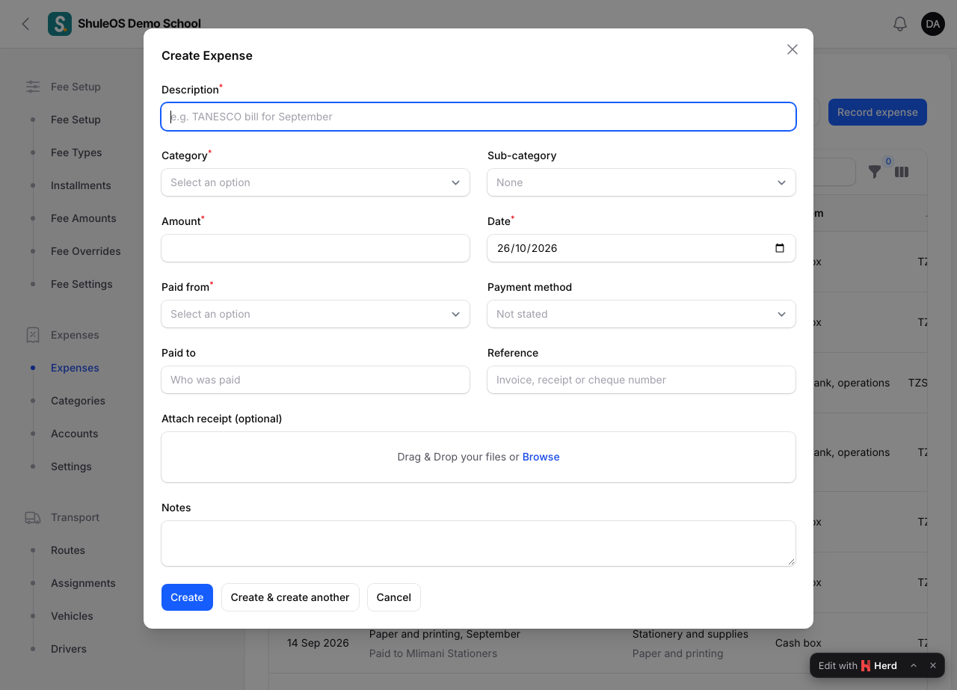Click the Notes text area

(x=478, y=543)
